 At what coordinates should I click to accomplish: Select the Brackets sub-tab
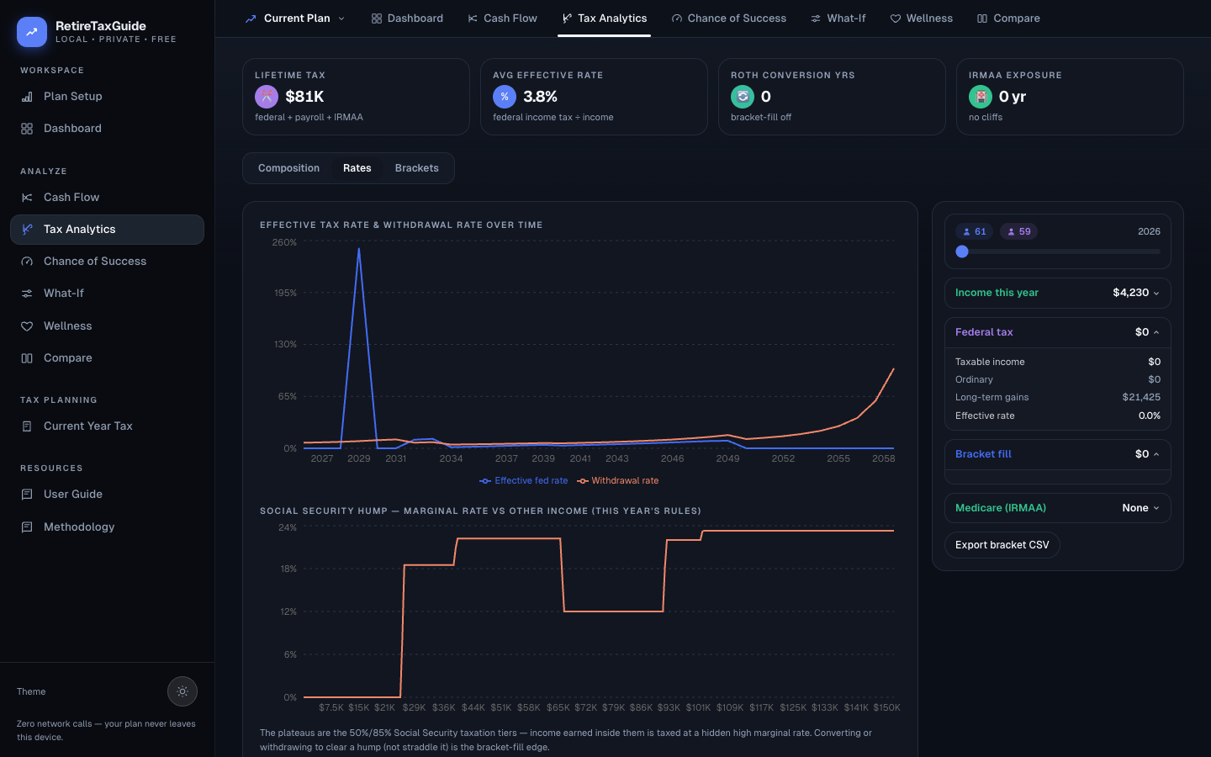tap(417, 168)
